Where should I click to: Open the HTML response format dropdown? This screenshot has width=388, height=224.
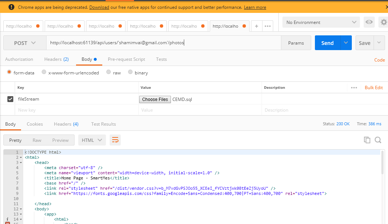(92, 140)
